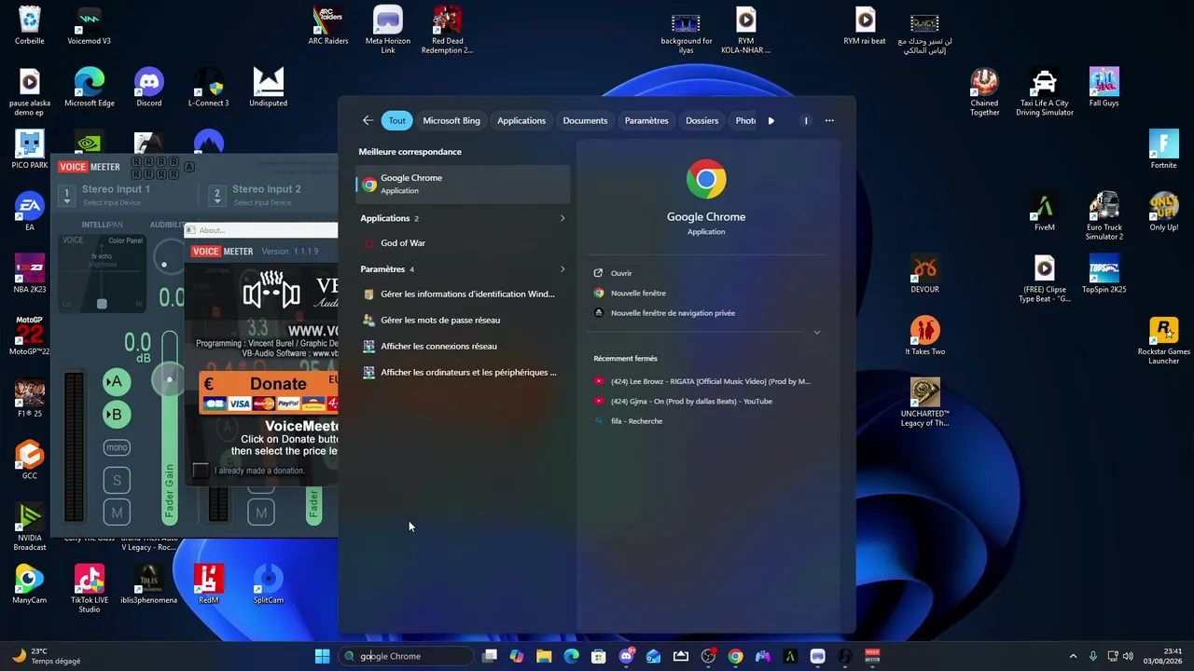Open the Undisputed desktop icon
The height and width of the screenshot is (671, 1194).
269,88
